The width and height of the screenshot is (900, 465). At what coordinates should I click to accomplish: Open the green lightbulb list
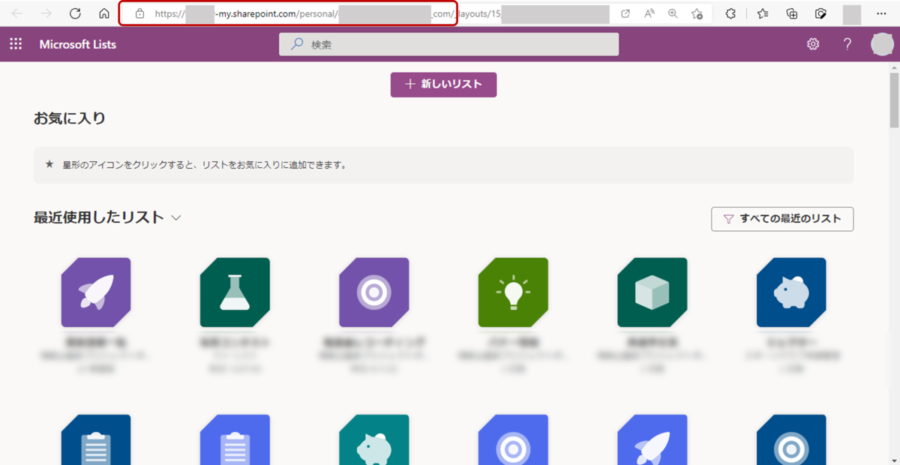[513, 292]
